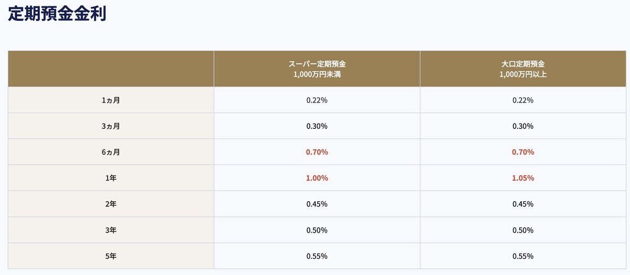Click the 1年 row label
This screenshot has width=630, height=275.
(x=111, y=178)
